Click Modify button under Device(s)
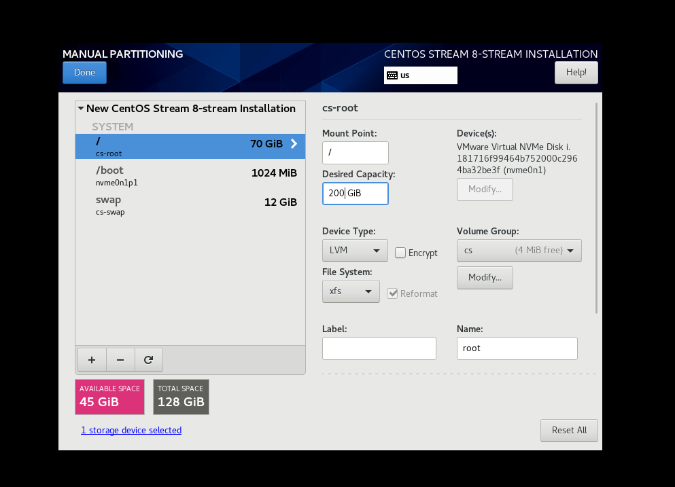Viewport: 675px width, 487px height. click(x=485, y=190)
